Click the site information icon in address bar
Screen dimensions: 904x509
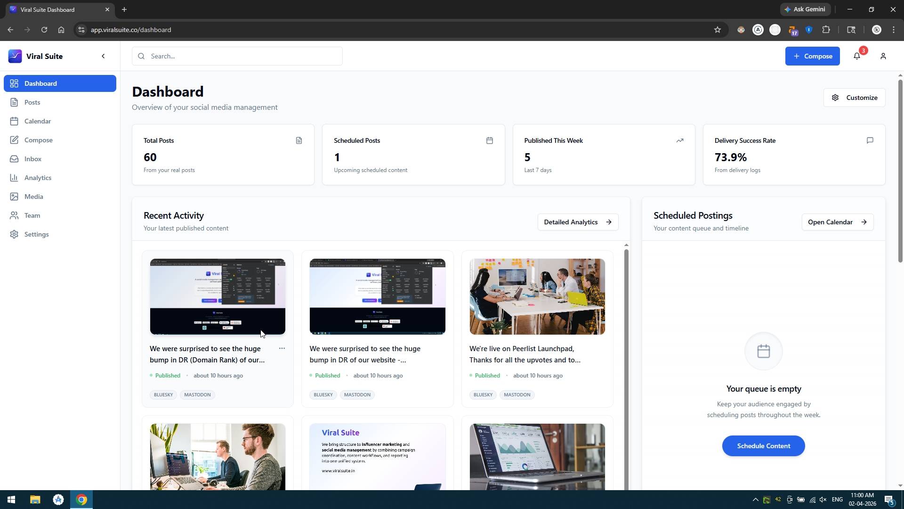81,30
